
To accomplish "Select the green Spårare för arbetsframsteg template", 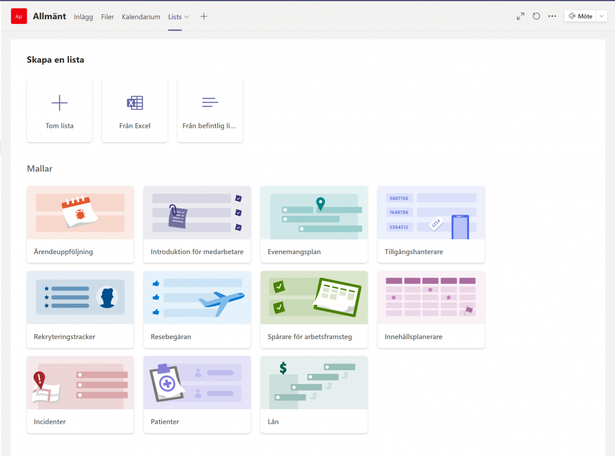I will pos(314,310).
